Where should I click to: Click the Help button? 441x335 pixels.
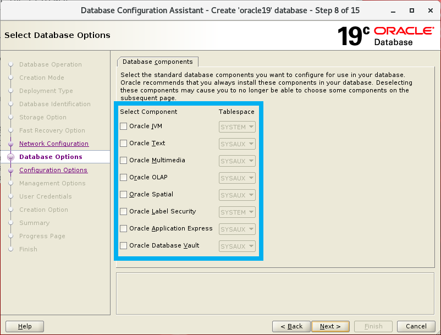(25, 326)
